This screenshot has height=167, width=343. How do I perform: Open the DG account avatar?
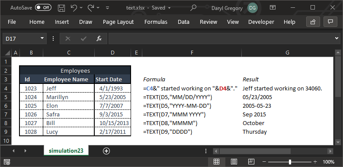coord(253,8)
